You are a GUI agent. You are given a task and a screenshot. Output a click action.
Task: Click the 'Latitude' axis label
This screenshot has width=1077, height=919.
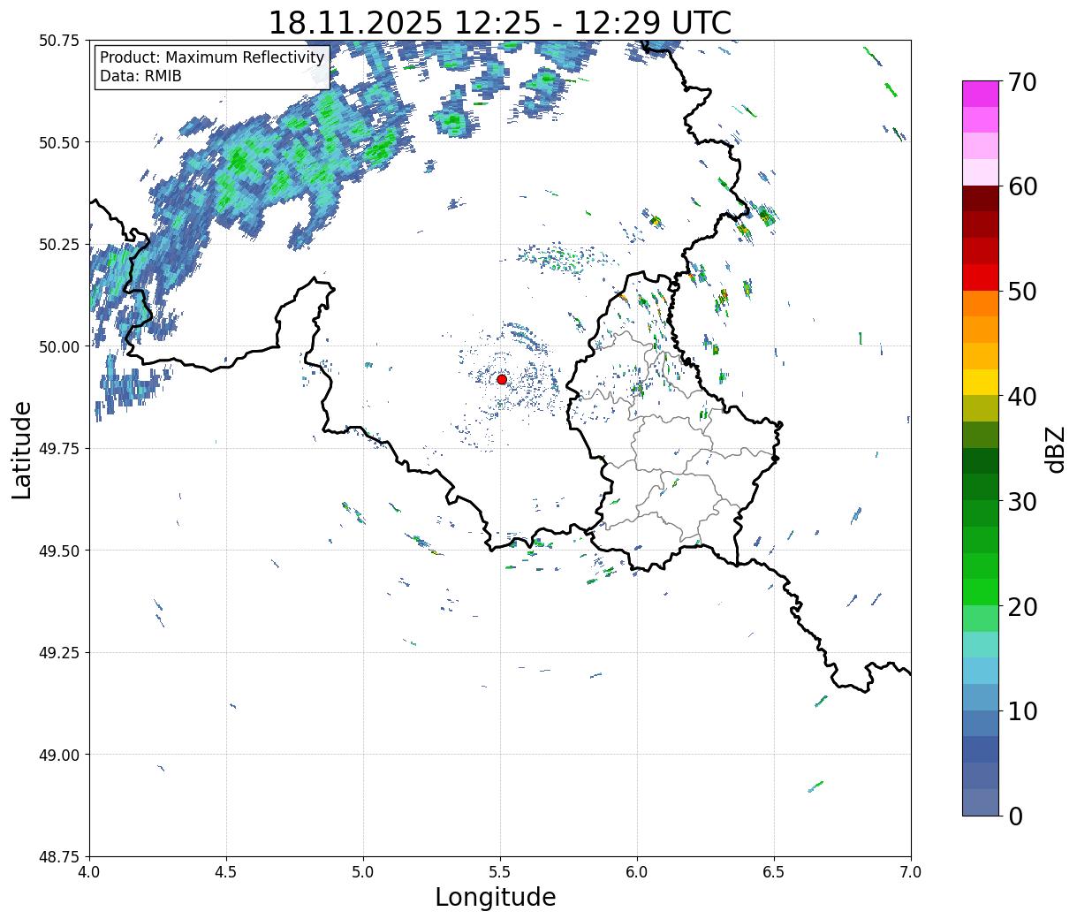click(x=22, y=449)
